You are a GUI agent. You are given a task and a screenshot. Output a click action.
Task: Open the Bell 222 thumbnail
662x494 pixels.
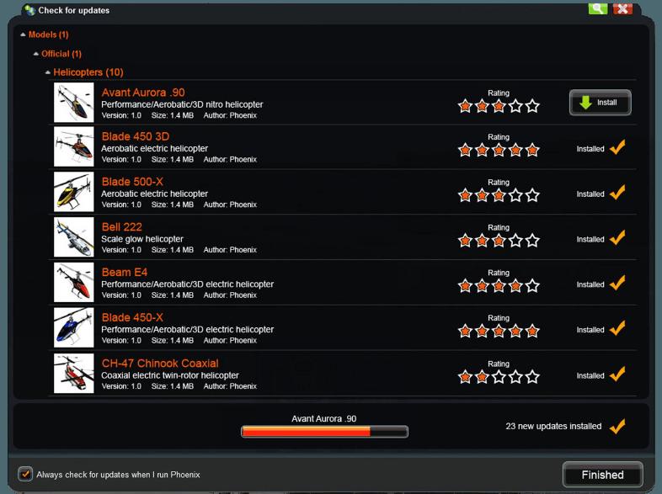pyautogui.click(x=74, y=236)
